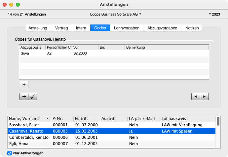Viewport: 228px width, 157px height.
Task: Show the Abzugsvorgaben tab
Action: click(x=163, y=28)
